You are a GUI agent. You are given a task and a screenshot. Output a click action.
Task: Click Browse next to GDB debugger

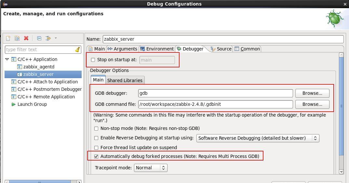click(312, 93)
